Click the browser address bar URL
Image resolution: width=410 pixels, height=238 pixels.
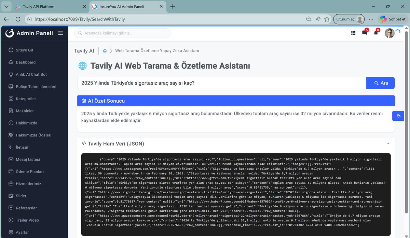coord(80,19)
